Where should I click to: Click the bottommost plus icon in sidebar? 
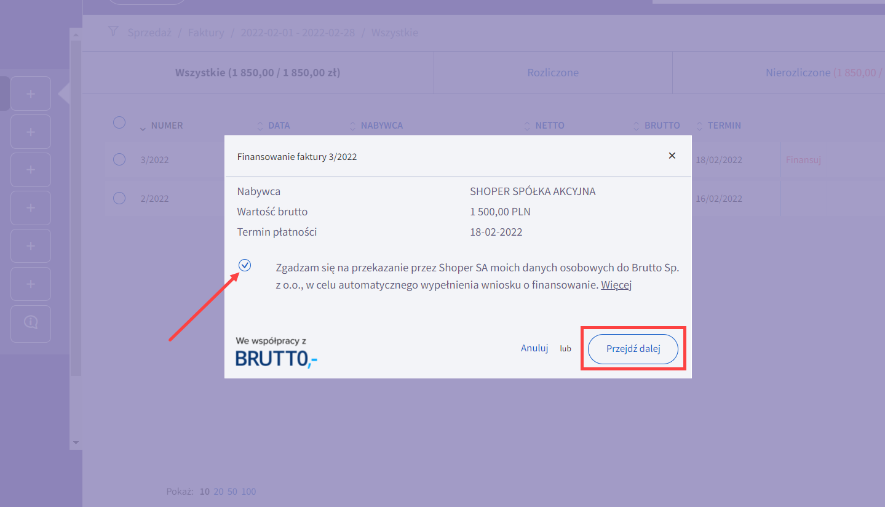[x=31, y=284]
